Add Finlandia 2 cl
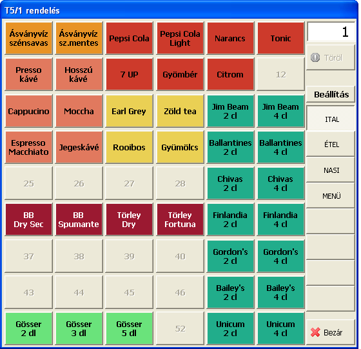This screenshot has width=361, height=349. pyautogui.click(x=230, y=219)
